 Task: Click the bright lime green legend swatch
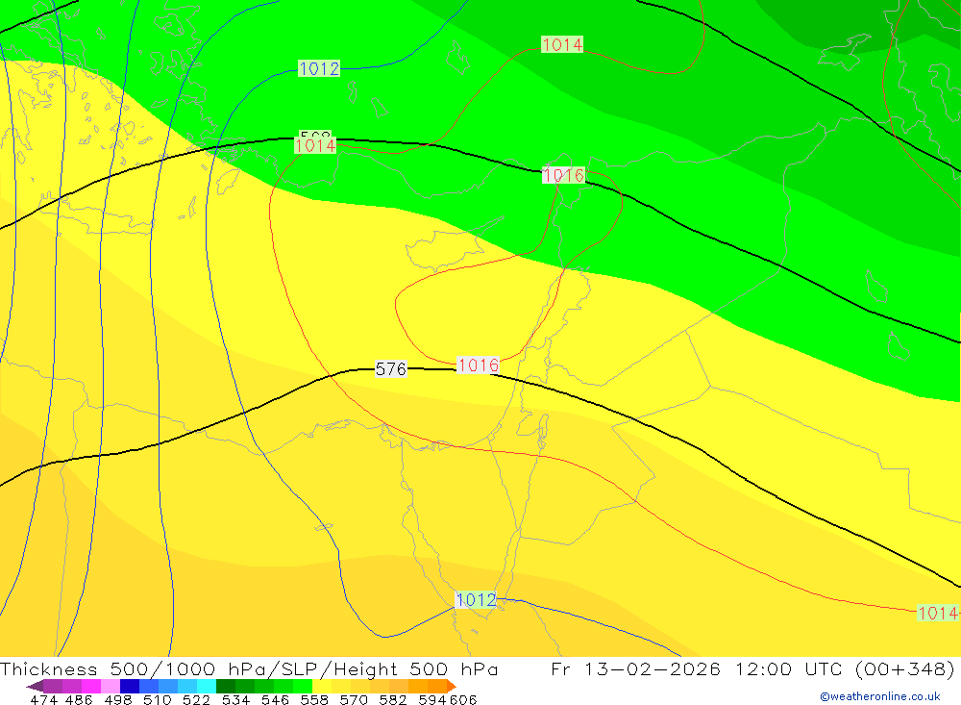303,686
